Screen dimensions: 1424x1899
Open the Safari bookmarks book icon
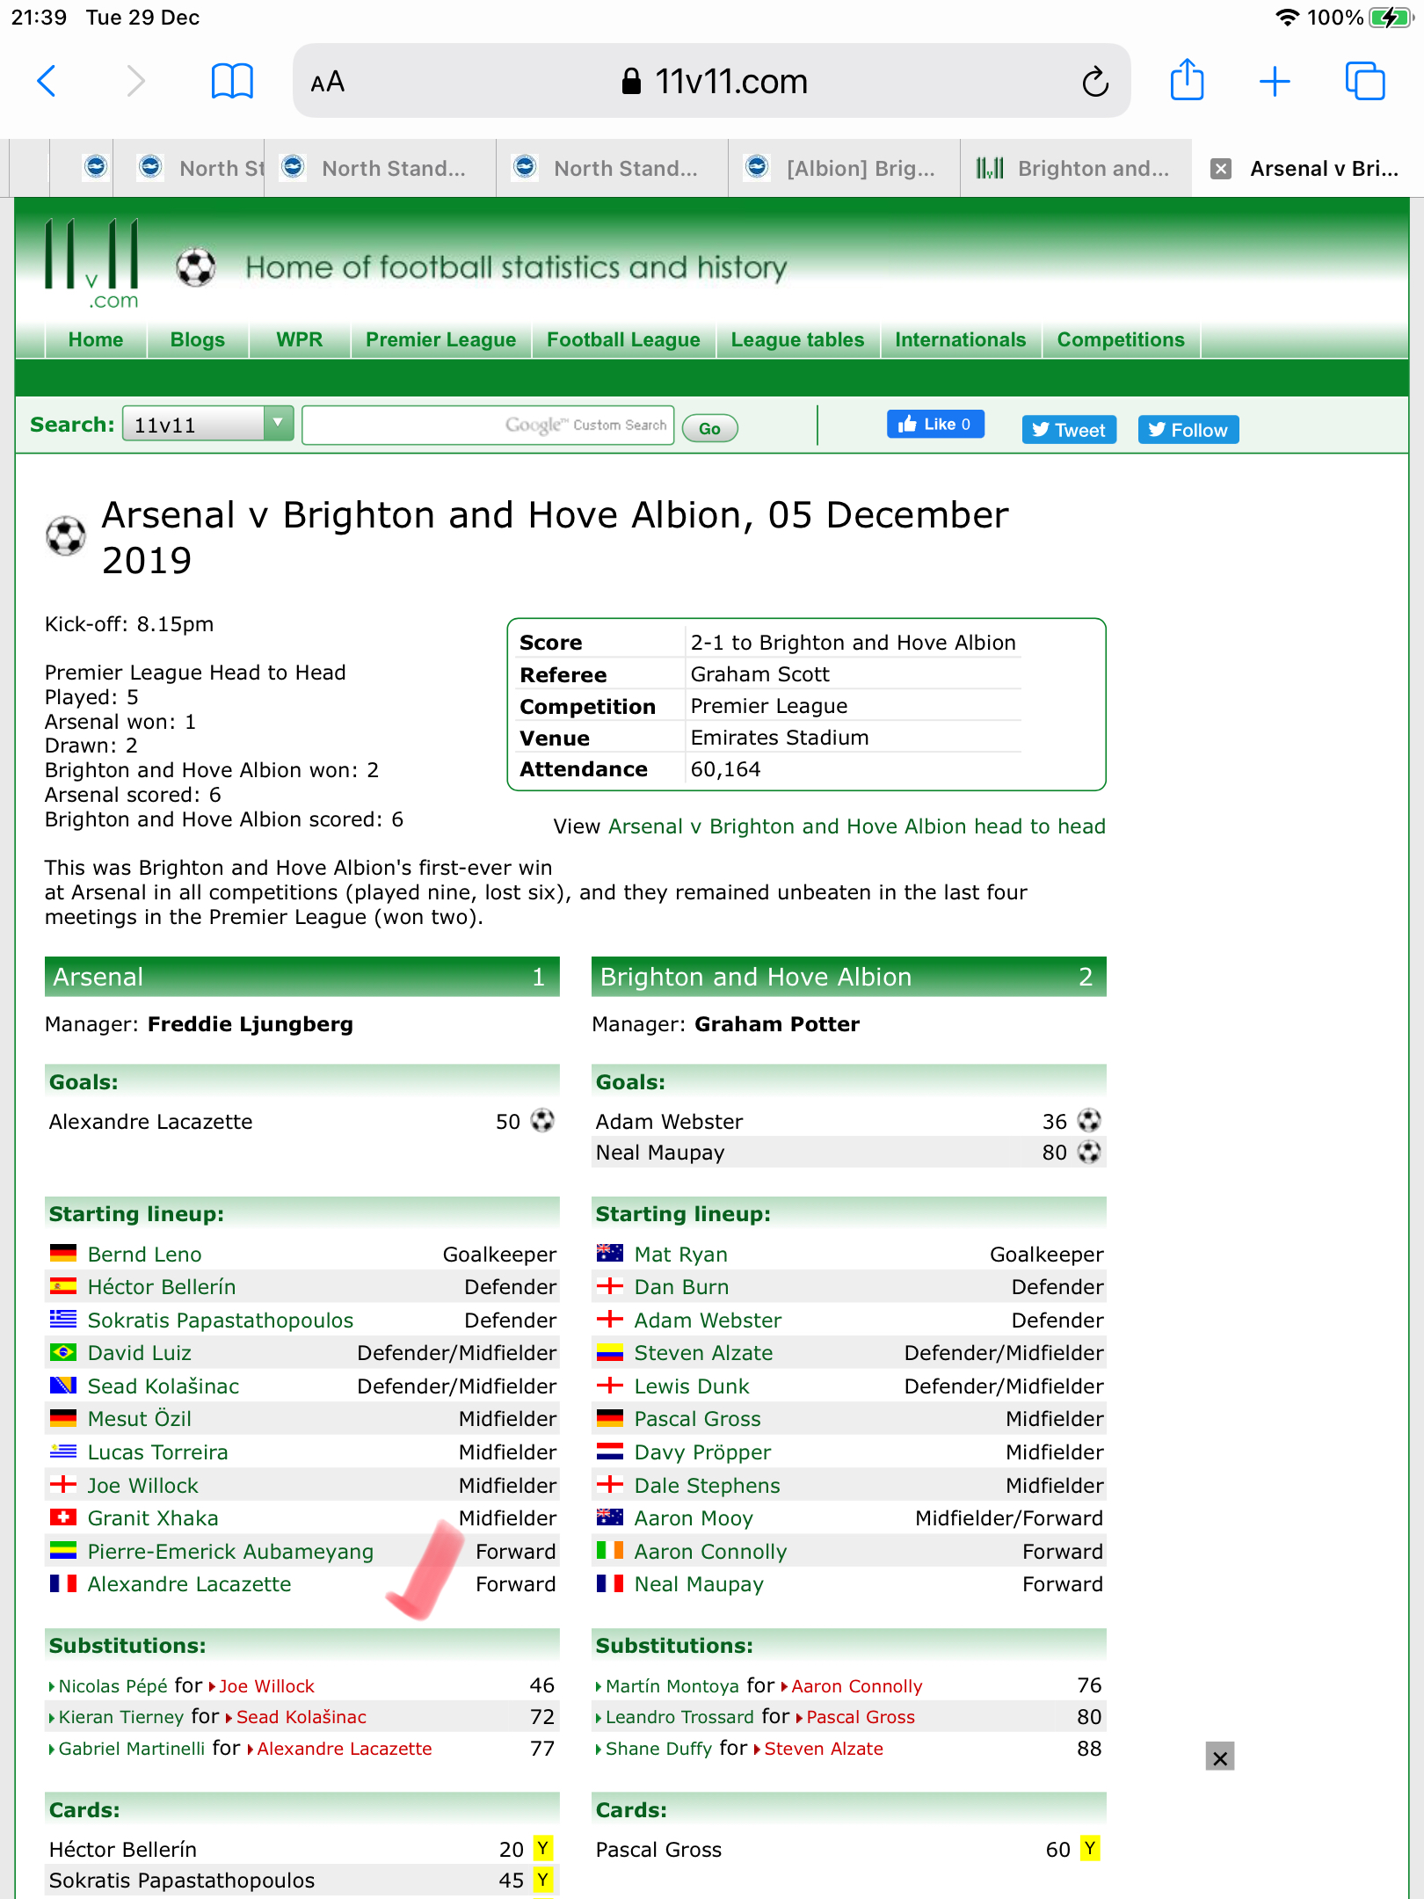pos(232,81)
